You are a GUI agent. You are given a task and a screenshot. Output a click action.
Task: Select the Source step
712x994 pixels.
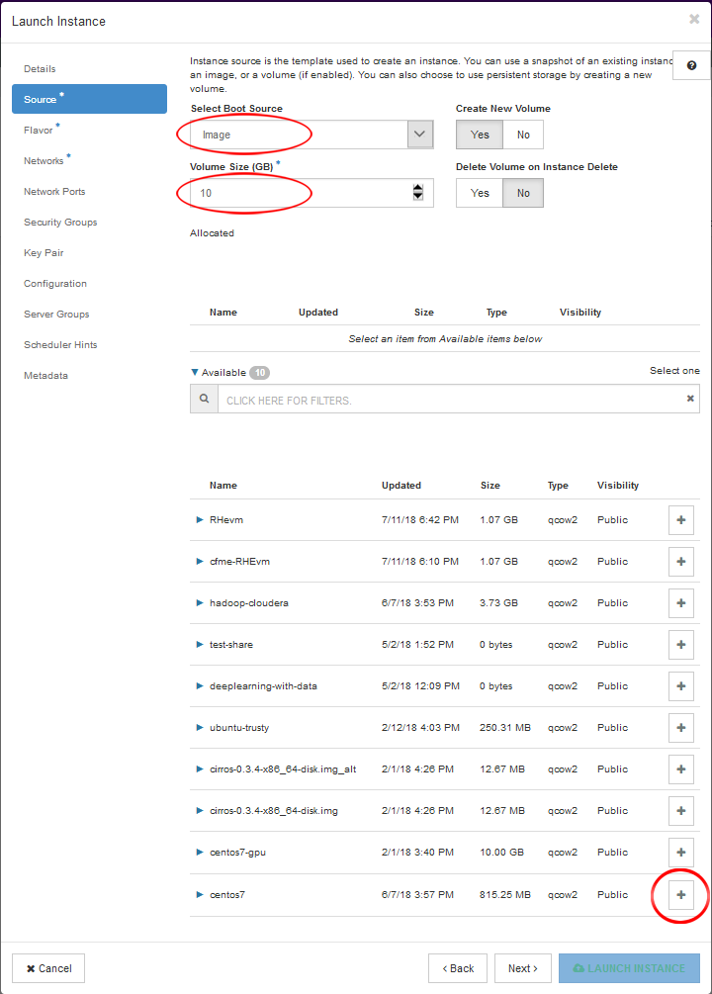click(89, 99)
